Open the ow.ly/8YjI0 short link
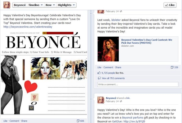Screen dimensions: 182x123 click(x=134, y=121)
